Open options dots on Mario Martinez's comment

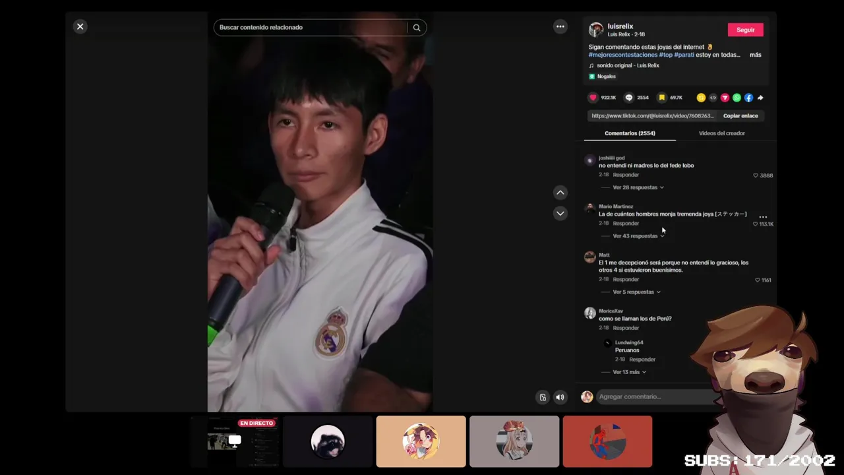(763, 216)
